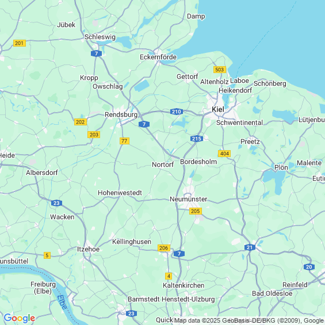Viewport: 325px width, 325px height.
Task: Click the yellow 205 road shield
Action: (x=196, y=211)
